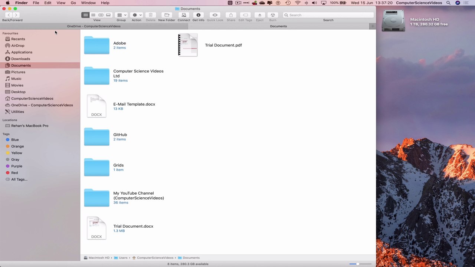
Task: Switch to OneDrive - ComputerScienceVideos tab
Action: [94, 26]
